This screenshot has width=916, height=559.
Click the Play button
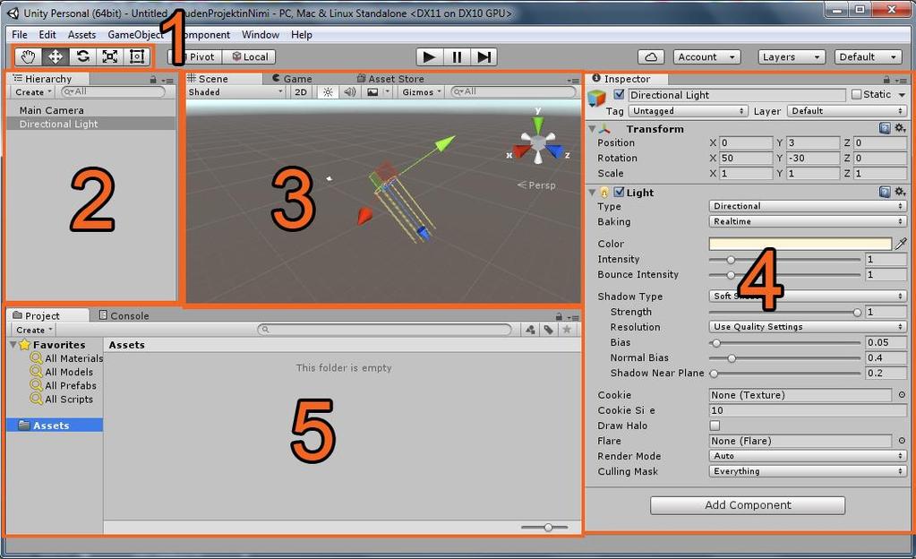point(430,56)
